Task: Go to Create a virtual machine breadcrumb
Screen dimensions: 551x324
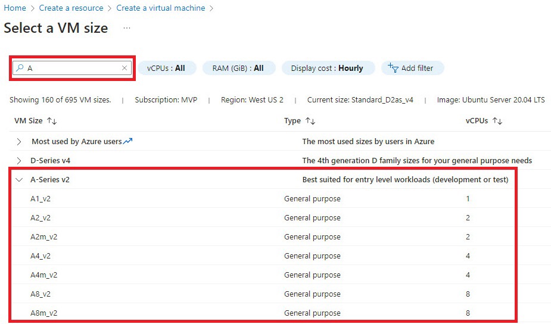Action: pyautogui.click(x=161, y=8)
